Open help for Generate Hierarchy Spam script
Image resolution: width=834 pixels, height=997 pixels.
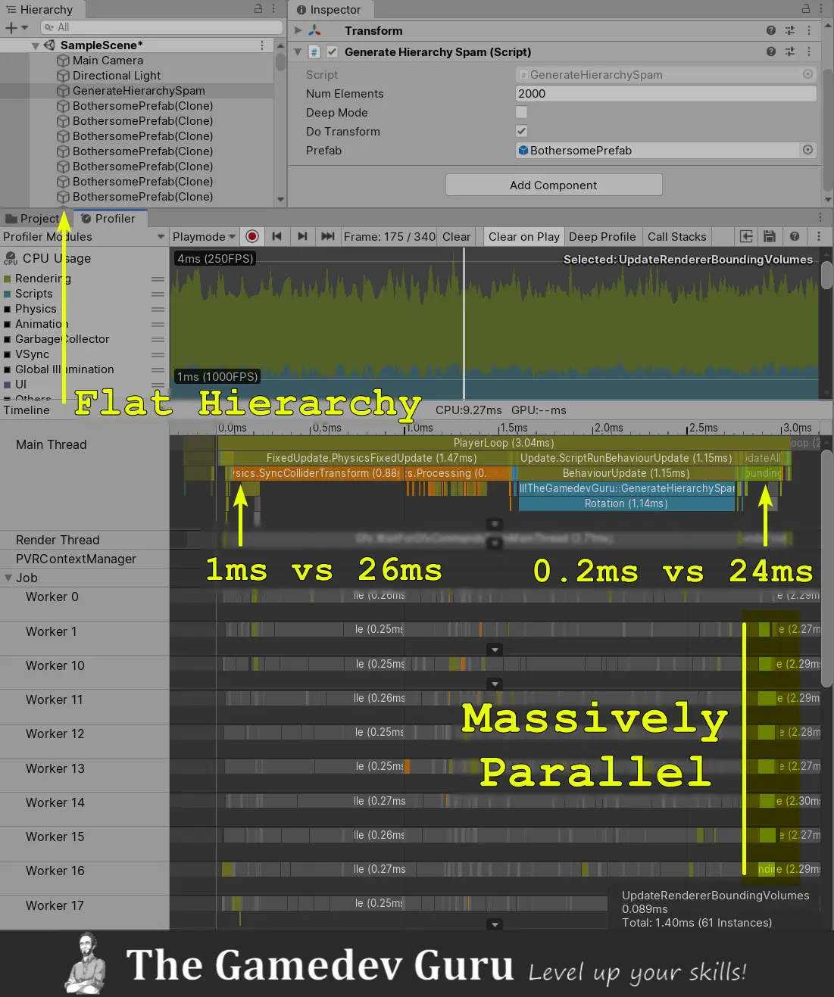pyautogui.click(x=770, y=52)
